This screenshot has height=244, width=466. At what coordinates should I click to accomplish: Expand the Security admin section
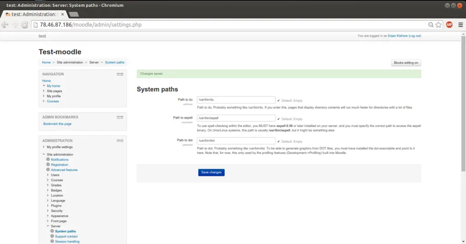pos(48,211)
